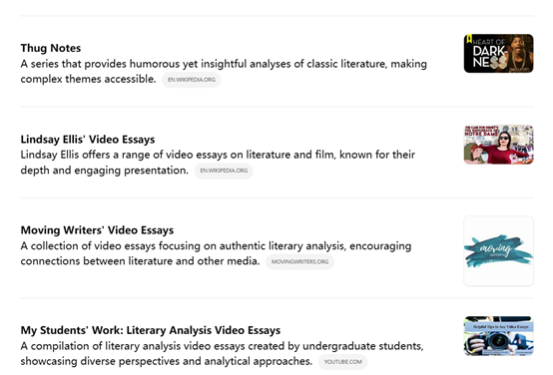Open My Students' Work: Literary Analysis title
The image size is (553, 375).
point(151,330)
